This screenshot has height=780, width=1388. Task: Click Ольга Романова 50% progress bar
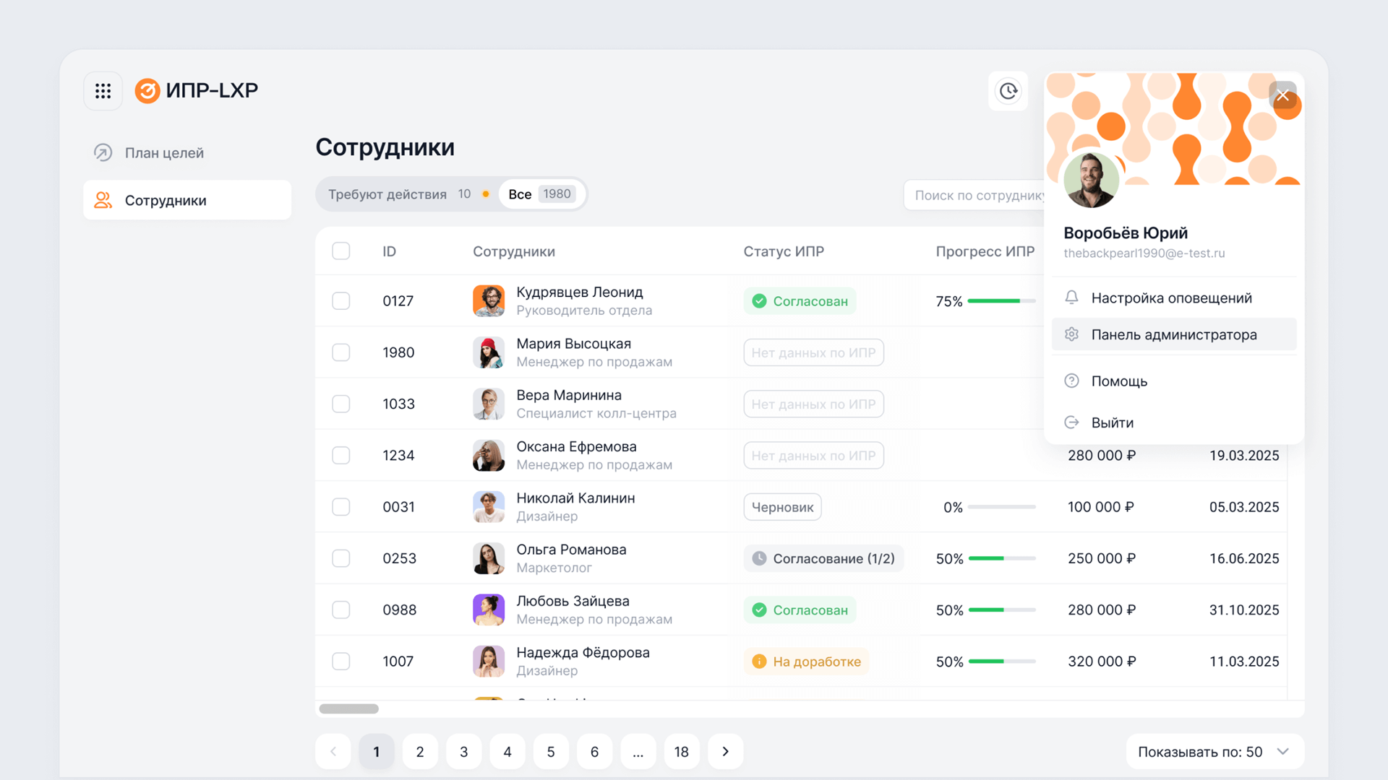point(1001,558)
